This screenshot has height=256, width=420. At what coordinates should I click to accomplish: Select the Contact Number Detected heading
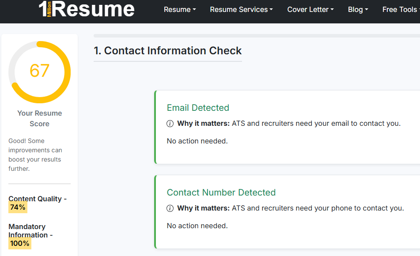(221, 192)
